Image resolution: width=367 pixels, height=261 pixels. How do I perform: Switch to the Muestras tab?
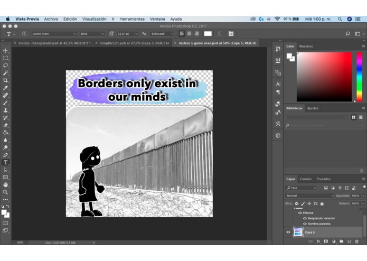pos(306,46)
